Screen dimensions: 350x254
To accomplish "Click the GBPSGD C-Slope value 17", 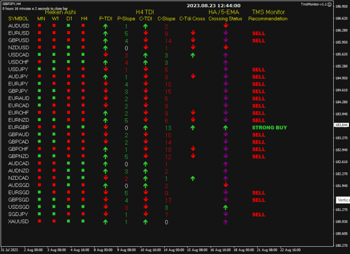I will (x=168, y=200).
